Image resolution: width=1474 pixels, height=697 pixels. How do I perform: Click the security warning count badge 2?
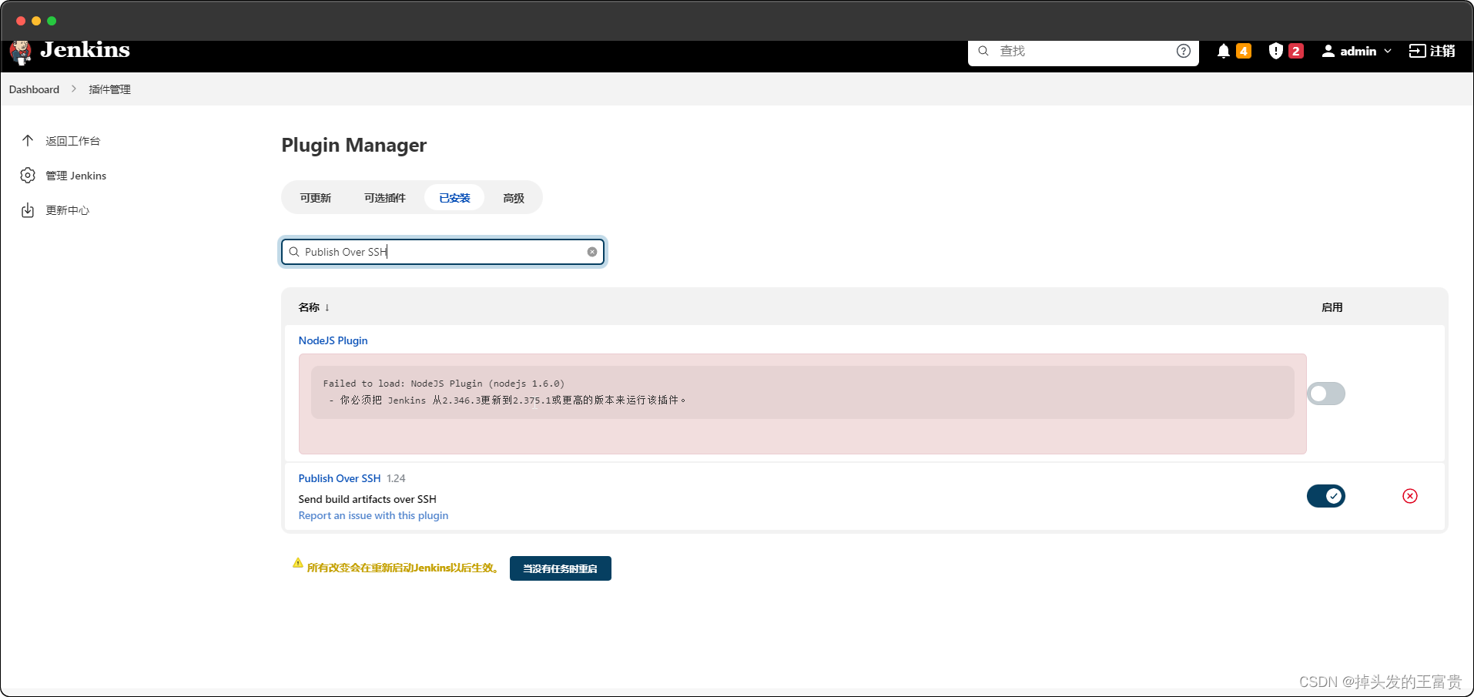(1296, 51)
